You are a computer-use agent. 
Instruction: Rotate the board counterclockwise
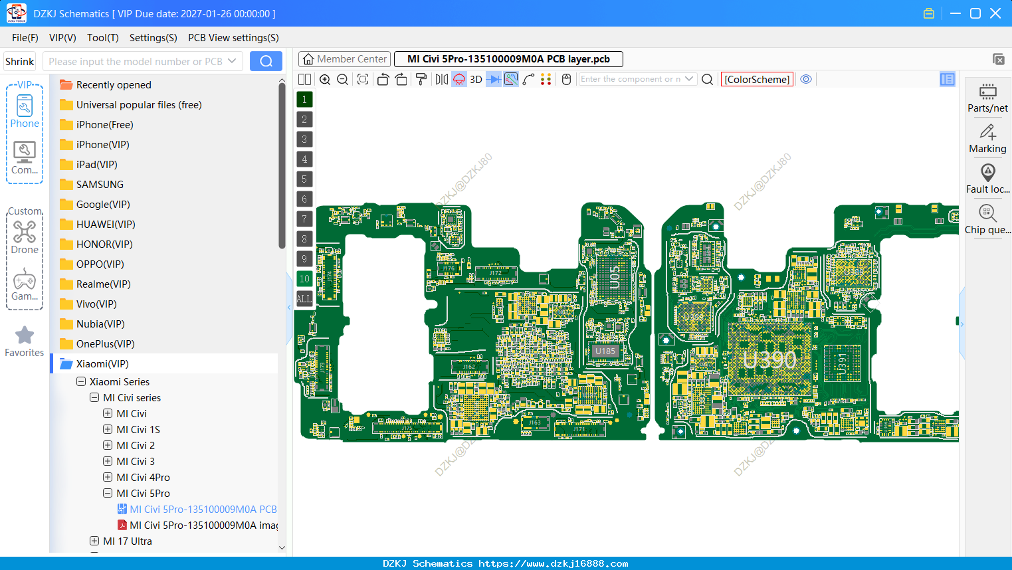tap(383, 79)
